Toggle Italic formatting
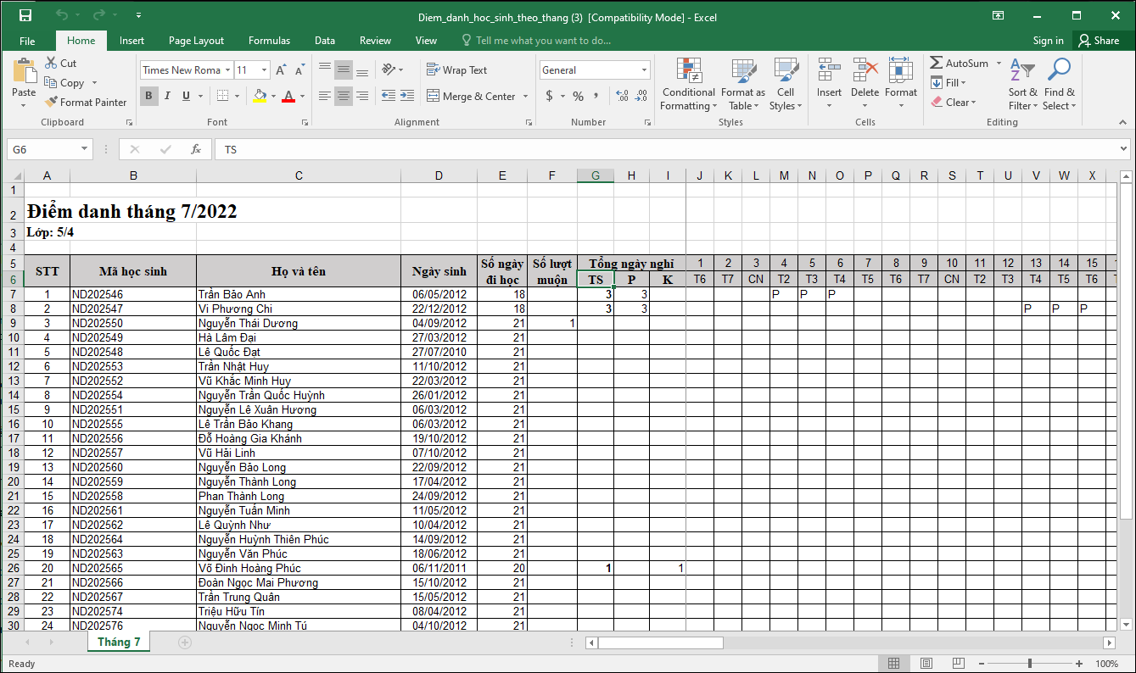The width and height of the screenshot is (1136, 673). (168, 97)
